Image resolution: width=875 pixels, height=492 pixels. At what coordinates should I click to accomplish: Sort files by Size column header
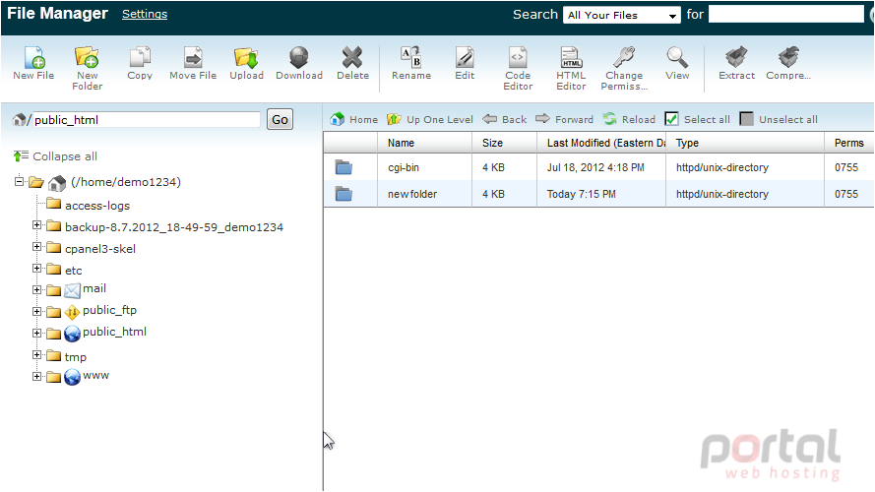click(x=505, y=143)
